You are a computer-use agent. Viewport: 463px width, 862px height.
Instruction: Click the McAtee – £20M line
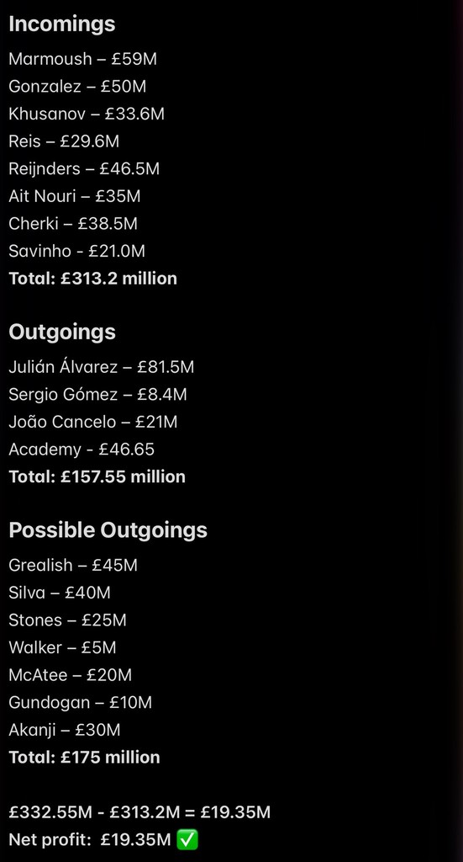pos(71,675)
